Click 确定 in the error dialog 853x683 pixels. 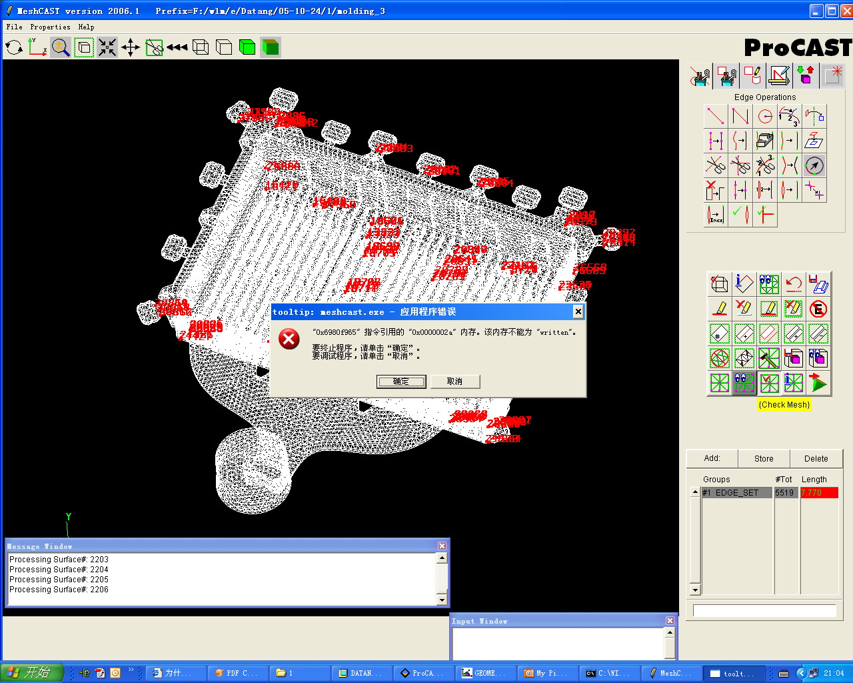pyautogui.click(x=401, y=382)
